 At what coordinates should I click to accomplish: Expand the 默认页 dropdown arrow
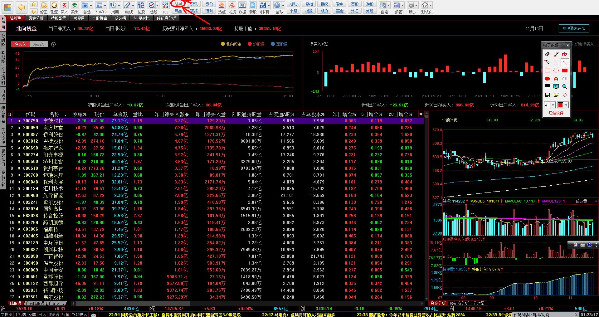[x=431, y=6]
